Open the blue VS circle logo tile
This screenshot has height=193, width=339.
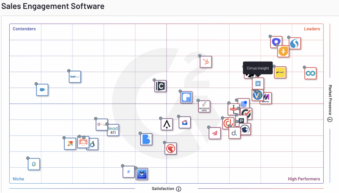(x=258, y=95)
